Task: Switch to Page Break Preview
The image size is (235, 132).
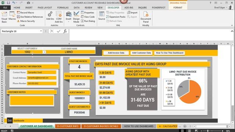Action: [196, 131]
